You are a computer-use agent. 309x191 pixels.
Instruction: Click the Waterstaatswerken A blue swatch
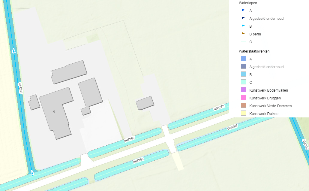pos(243,59)
